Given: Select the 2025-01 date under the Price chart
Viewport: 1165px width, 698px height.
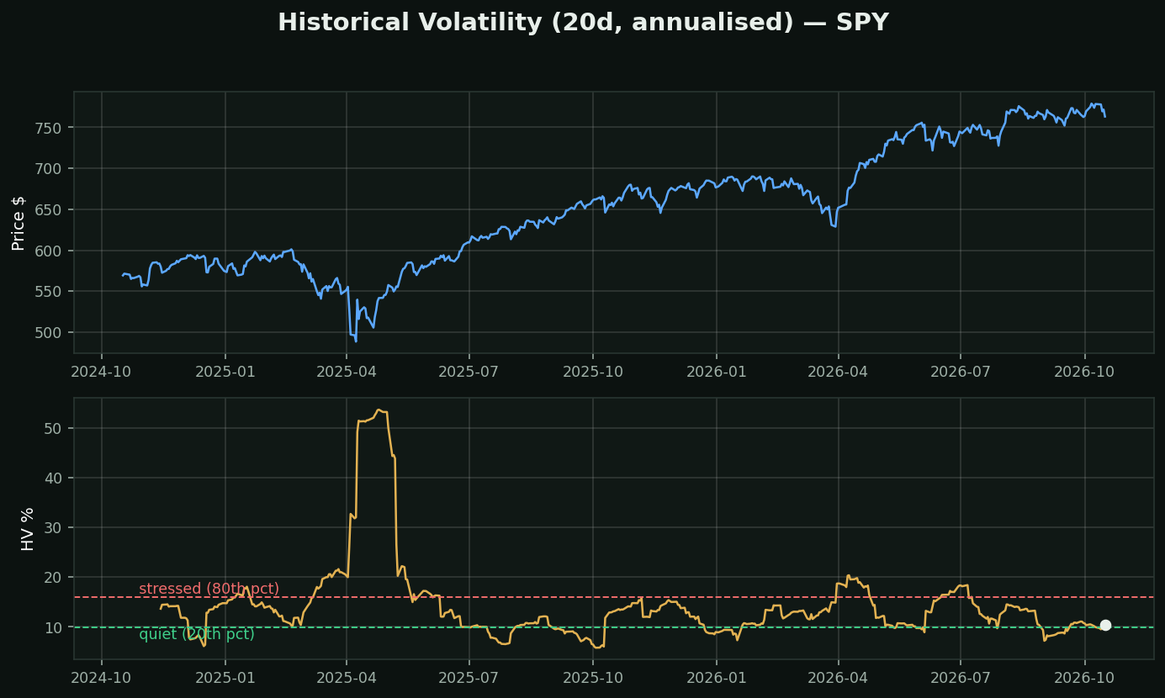Looking at the screenshot, I should [225, 371].
